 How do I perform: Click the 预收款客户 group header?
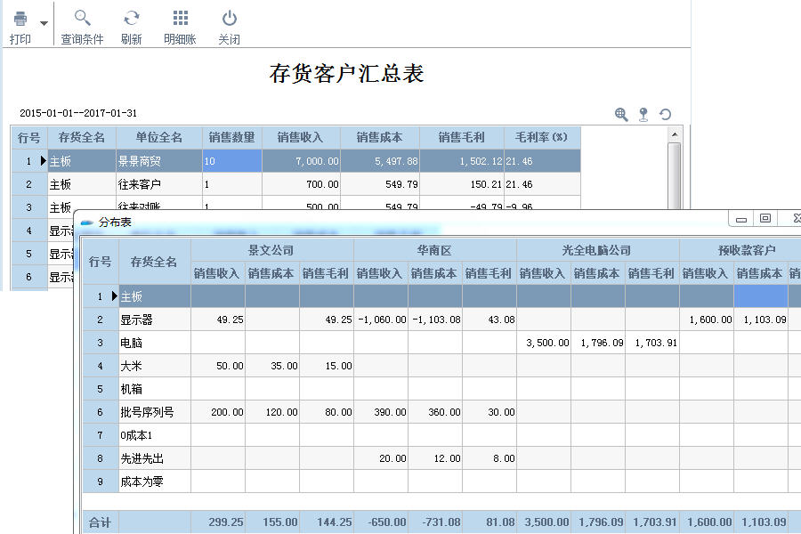740,250
